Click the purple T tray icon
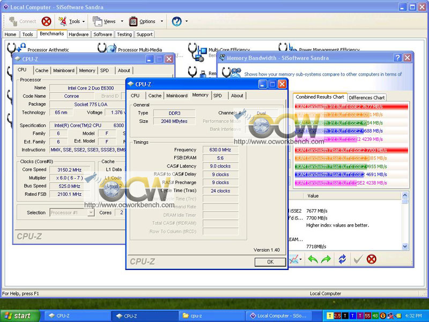 [360, 316]
